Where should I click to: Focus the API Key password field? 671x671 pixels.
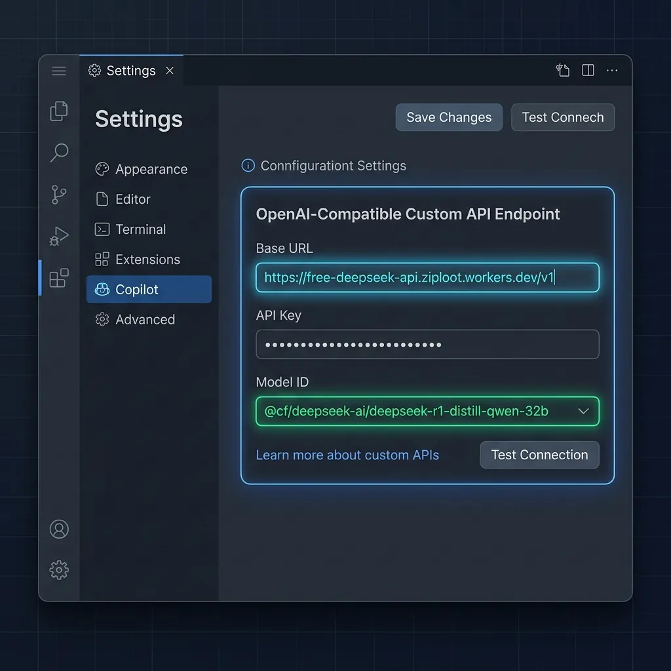(427, 345)
